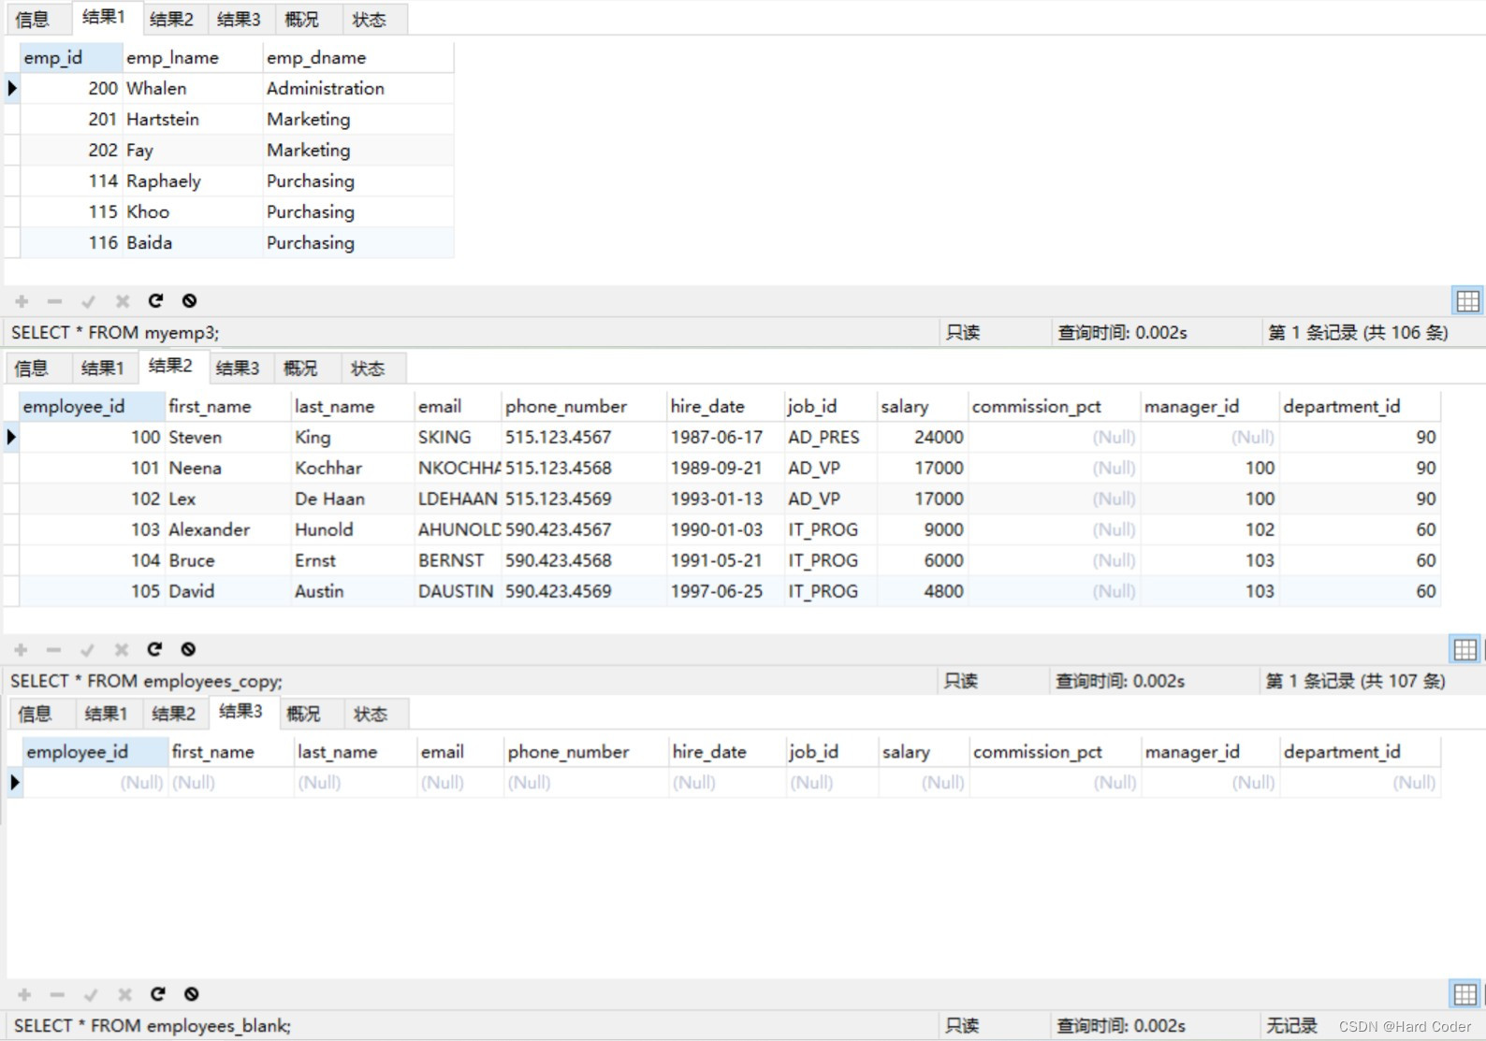Open 结果2 tab above the all-Null table
The width and height of the screenshot is (1486, 1041).
[x=174, y=715]
